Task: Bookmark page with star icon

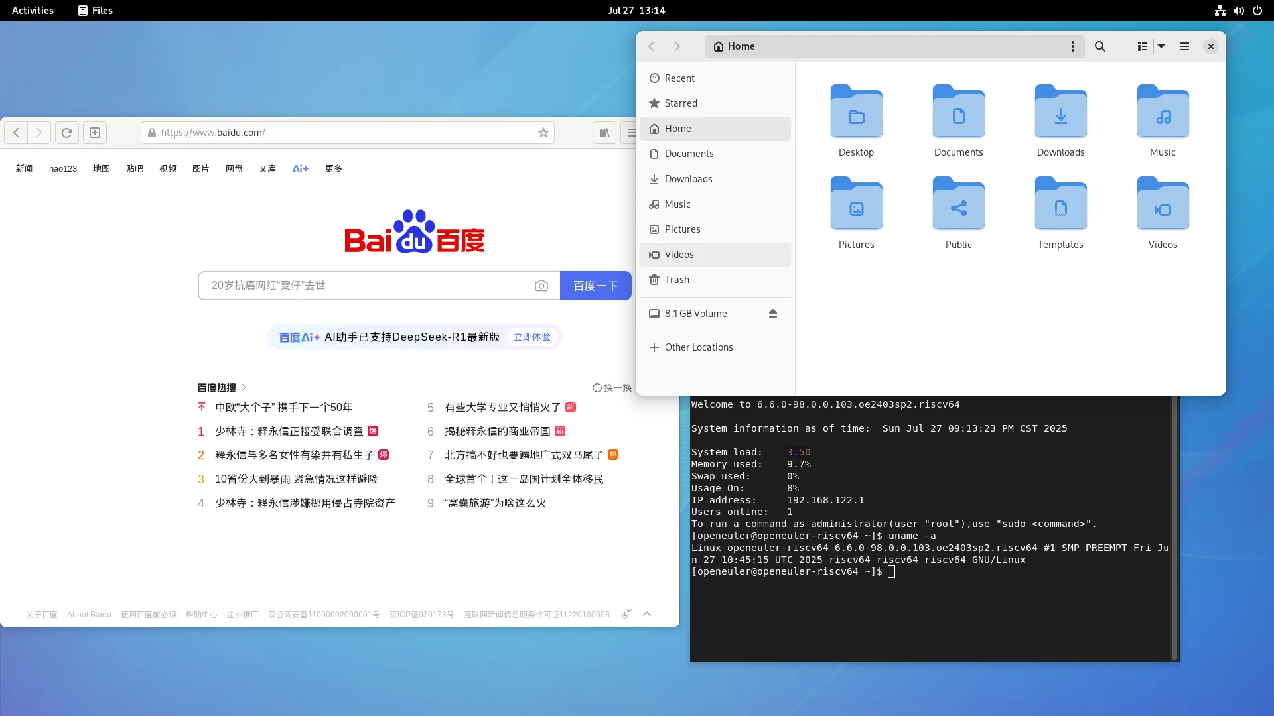Action: pos(543,133)
